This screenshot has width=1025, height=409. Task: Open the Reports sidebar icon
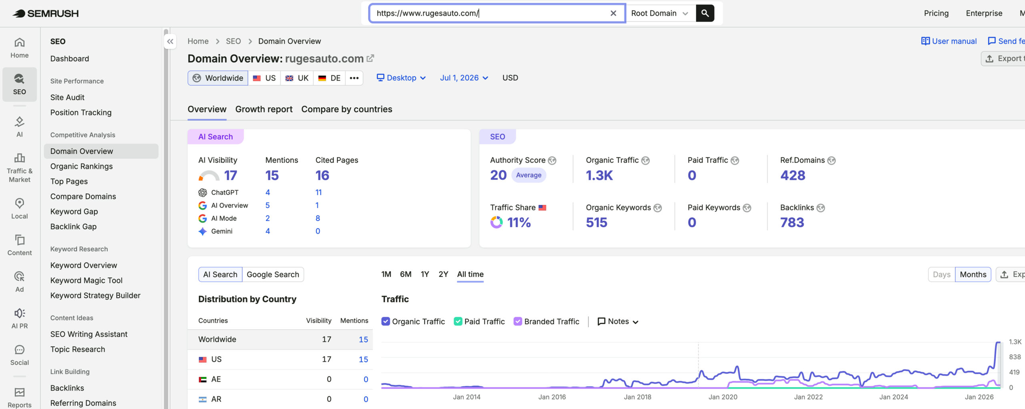(19, 397)
